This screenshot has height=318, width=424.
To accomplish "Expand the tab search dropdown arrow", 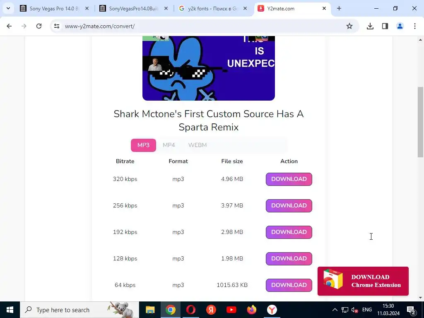I will coord(8,8).
